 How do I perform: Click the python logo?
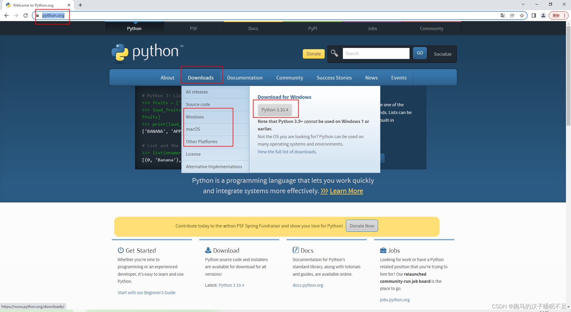pos(147,53)
